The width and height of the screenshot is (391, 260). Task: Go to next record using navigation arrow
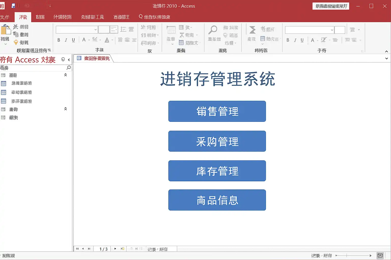[x=115, y=249]
